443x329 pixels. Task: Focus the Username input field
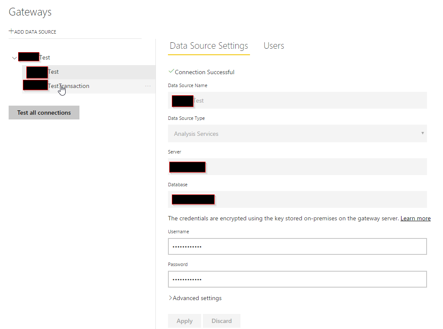pyautogui.click(x=297, y=247)
